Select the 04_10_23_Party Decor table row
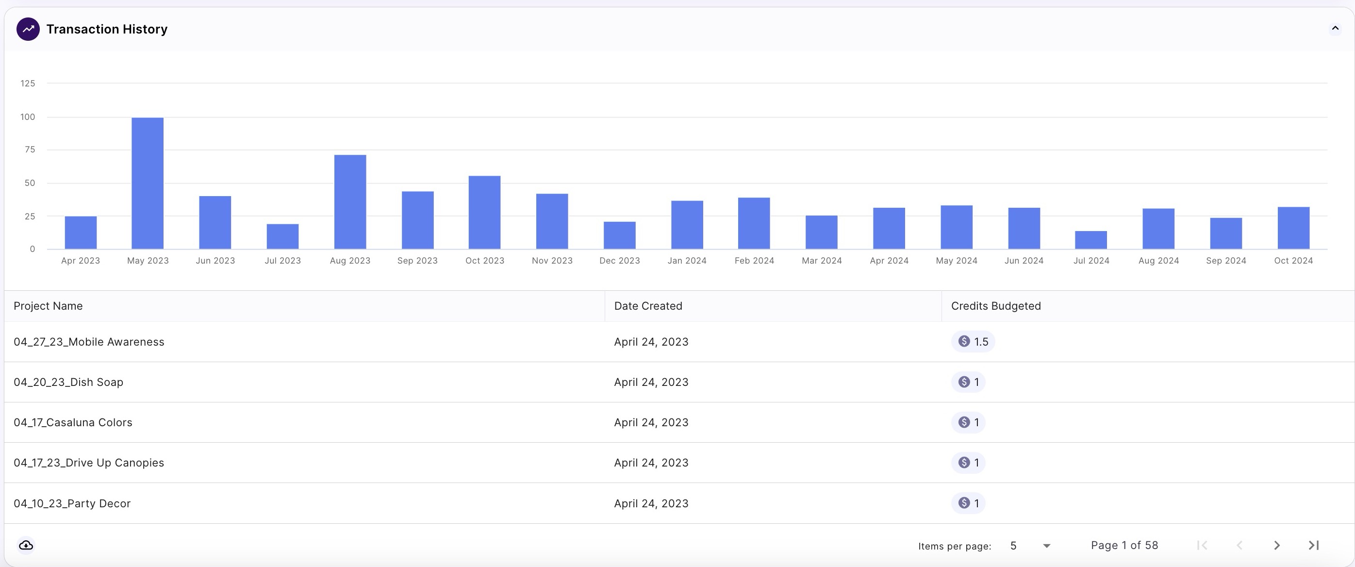This screenshot has width=1355, height=567. [x=72, y=503]
